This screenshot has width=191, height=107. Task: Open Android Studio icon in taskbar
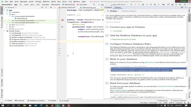(x=58, y=106)
